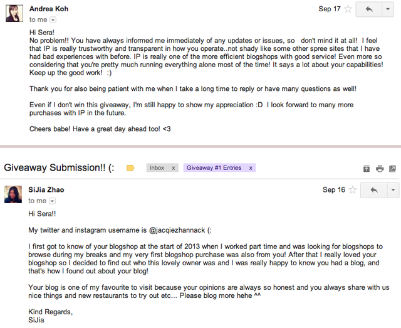Reply to SiJia Zhao's email
The image size is (401, 328).
(x=373, y=190)
